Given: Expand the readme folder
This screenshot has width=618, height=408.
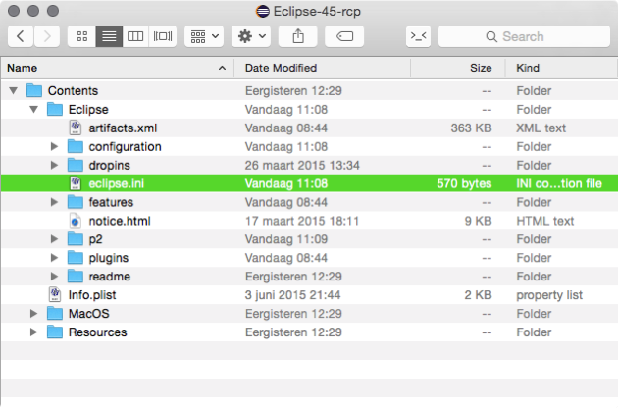Looking at the screenshot, I should [54, 277].
